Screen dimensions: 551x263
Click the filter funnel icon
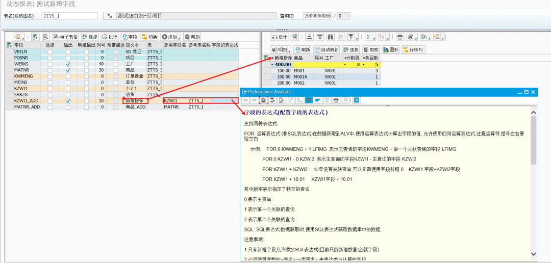pos(350,37)
